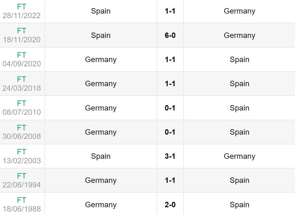Click home team Germany in 04/09/2020 row

(x=101, y=60)
